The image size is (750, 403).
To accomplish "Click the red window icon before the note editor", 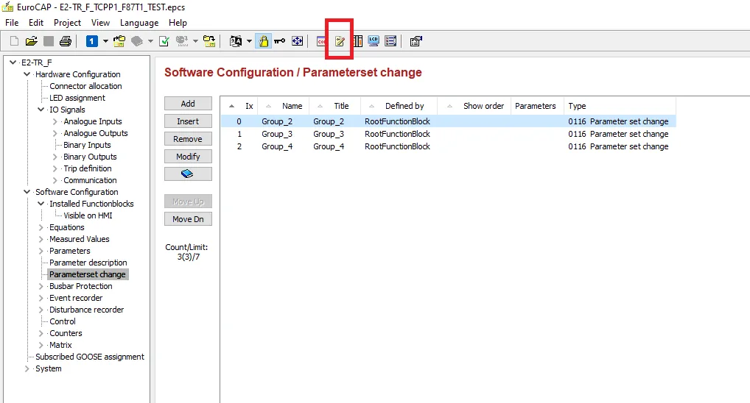I will 321,41.
